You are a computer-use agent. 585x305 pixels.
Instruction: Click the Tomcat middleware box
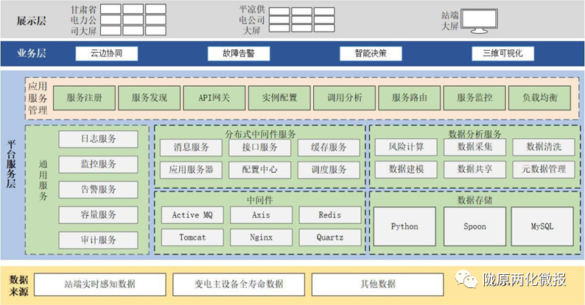[x=192, y=237]
